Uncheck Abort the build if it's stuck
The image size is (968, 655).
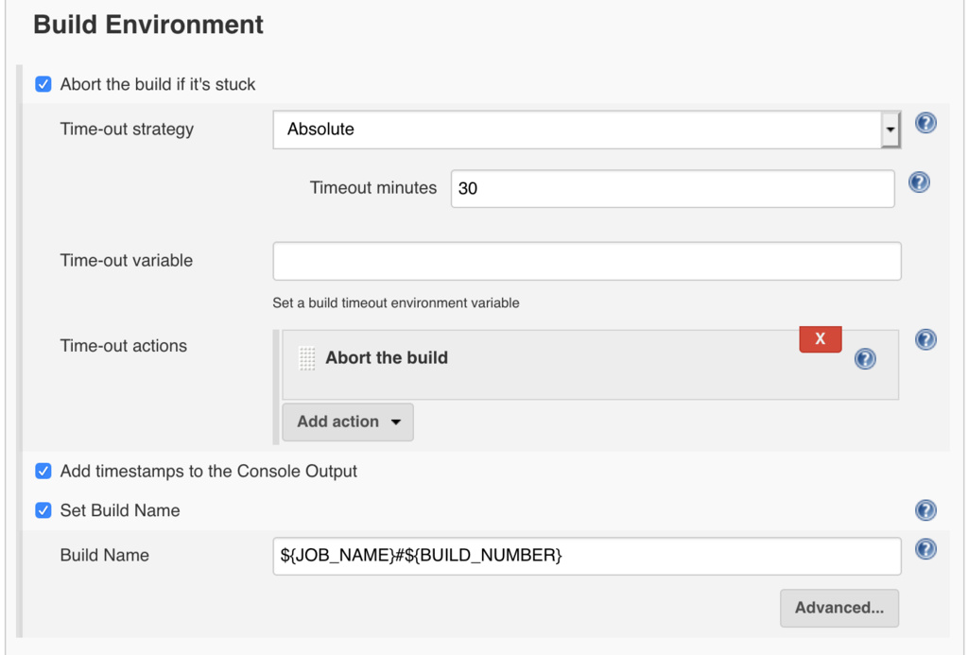click(x=43, y=84)
